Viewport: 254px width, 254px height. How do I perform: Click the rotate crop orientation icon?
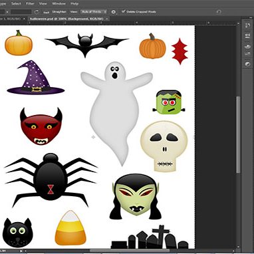click(37, 12)
